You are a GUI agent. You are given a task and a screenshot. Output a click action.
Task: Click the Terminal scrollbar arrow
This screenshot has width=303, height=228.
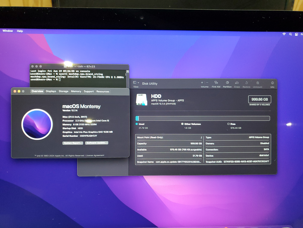tap(128, 71)
